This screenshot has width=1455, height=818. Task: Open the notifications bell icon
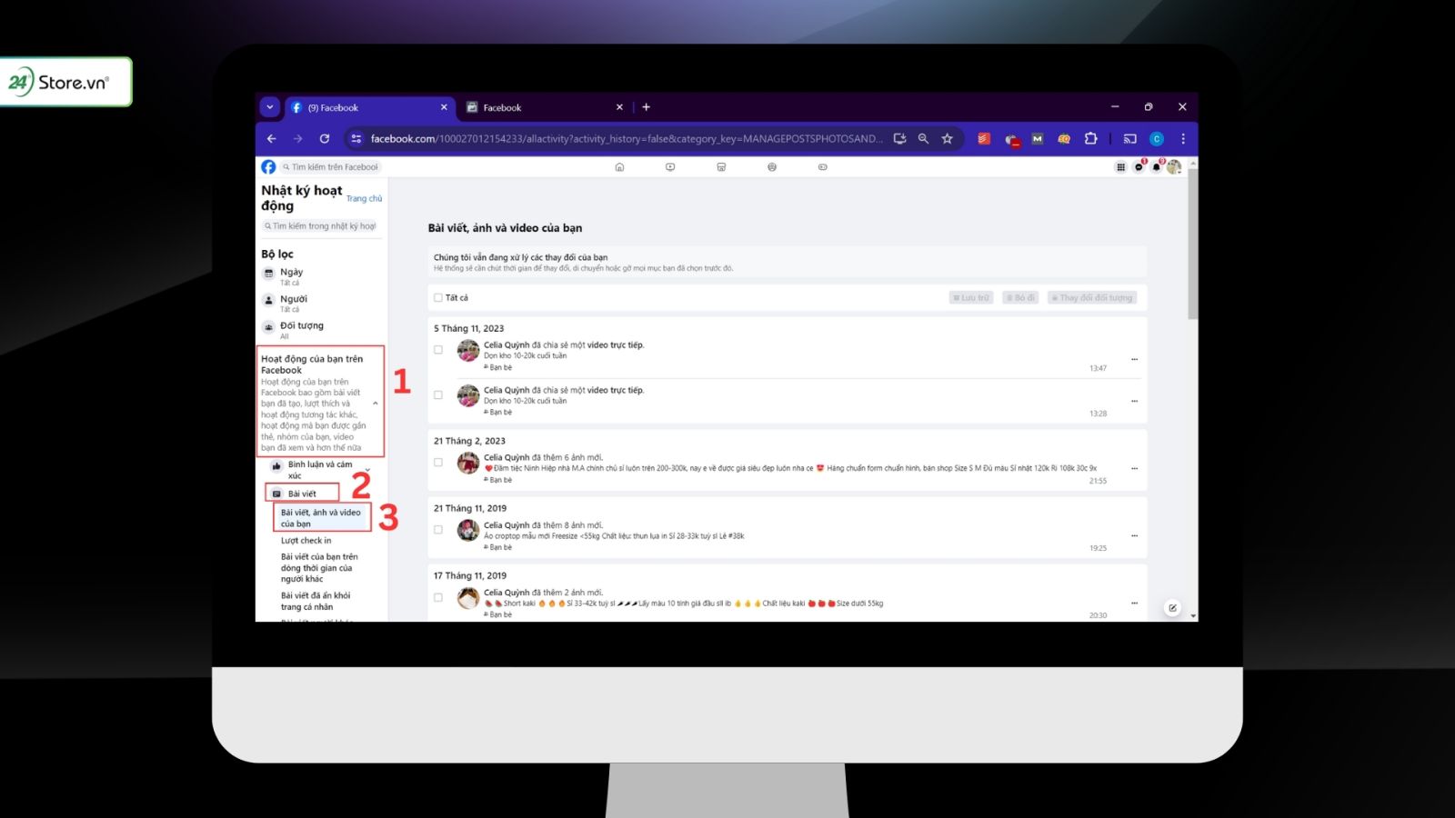click(x=1157, y=167)
